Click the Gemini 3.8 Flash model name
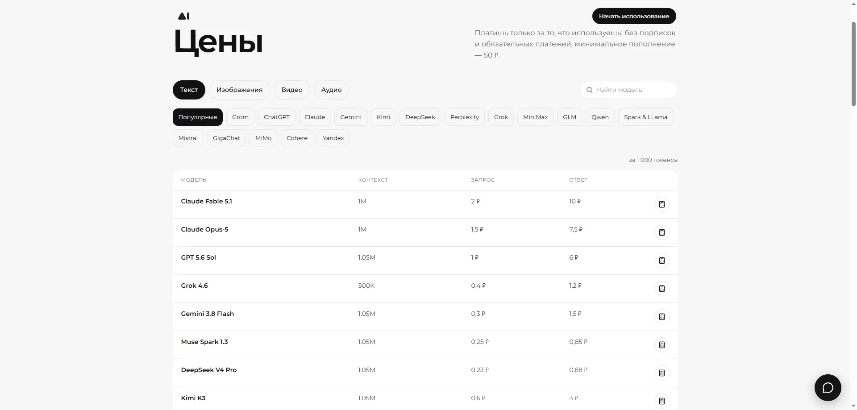This screenshot has height=410, width=857. click(207, 314)
